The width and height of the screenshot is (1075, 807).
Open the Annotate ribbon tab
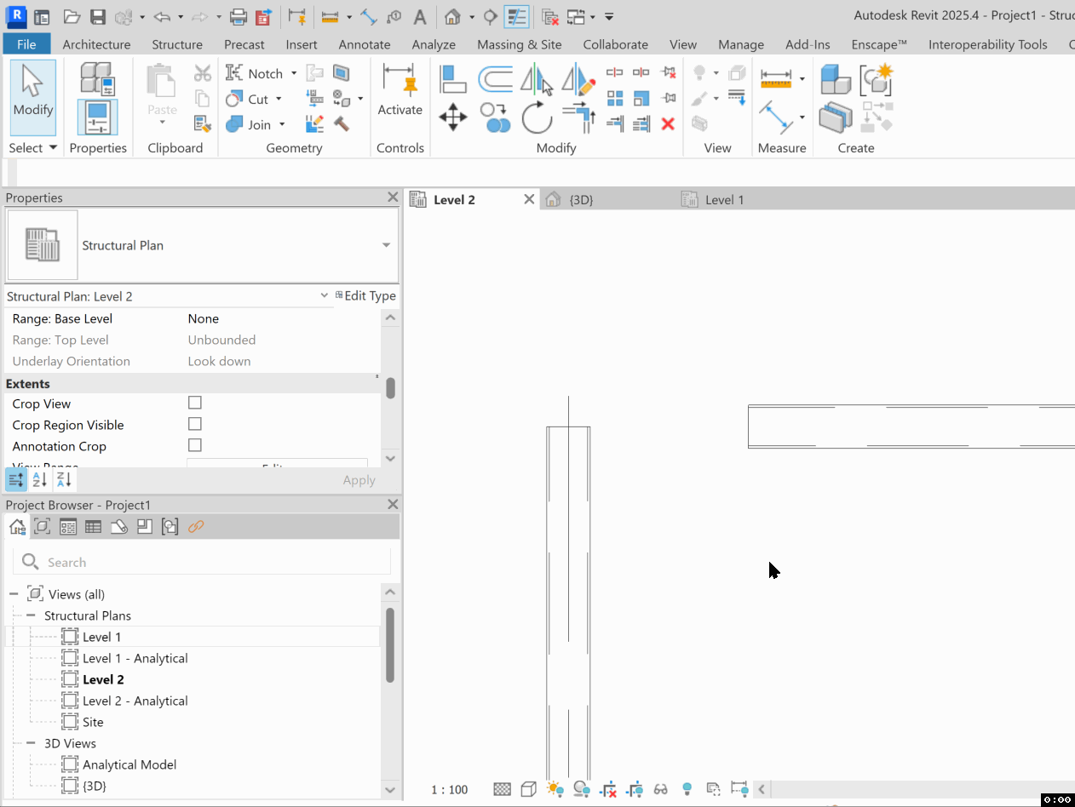point(364,44)
